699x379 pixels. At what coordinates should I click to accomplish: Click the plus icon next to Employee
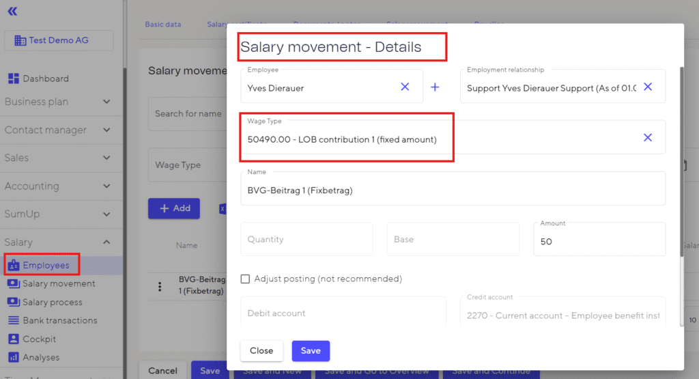[435, 87]
